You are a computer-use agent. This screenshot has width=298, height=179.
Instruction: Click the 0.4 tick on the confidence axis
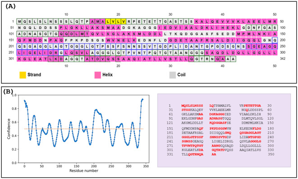tap(14, 136)
